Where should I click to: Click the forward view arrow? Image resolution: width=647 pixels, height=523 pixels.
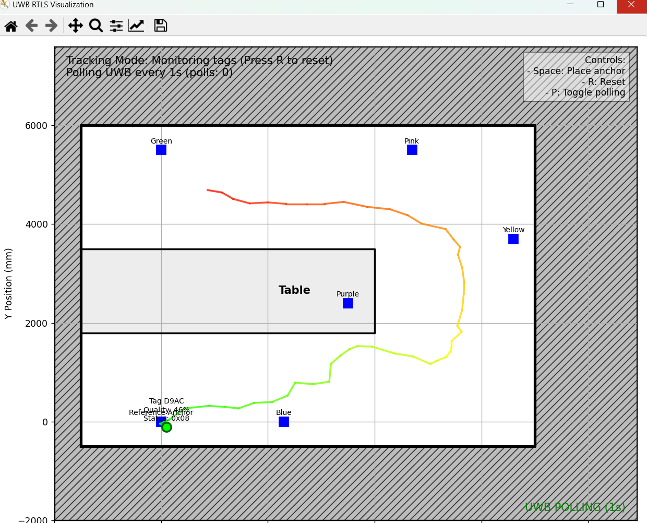51,26
